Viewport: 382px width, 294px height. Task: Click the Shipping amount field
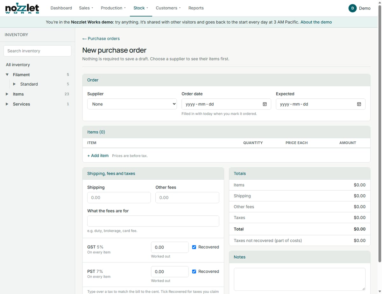click(119, 197)
